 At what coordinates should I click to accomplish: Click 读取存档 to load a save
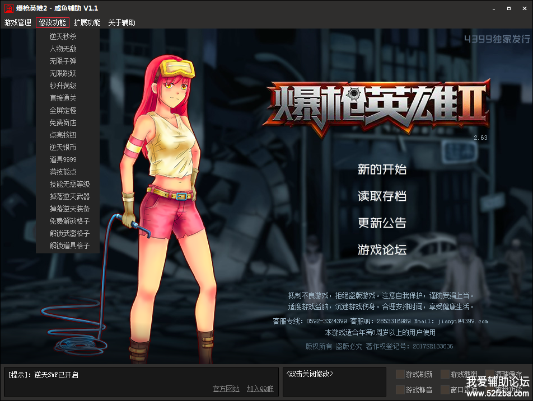coord(382,196)
